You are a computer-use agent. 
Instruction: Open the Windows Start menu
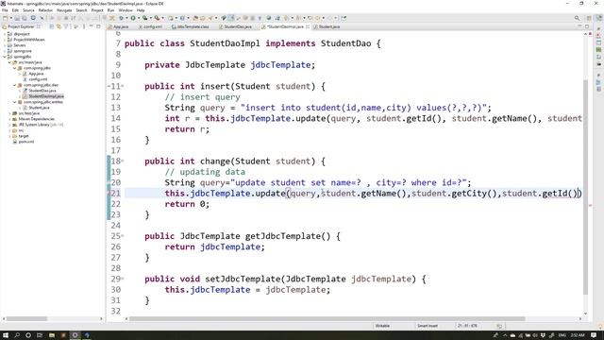[6, 335]
